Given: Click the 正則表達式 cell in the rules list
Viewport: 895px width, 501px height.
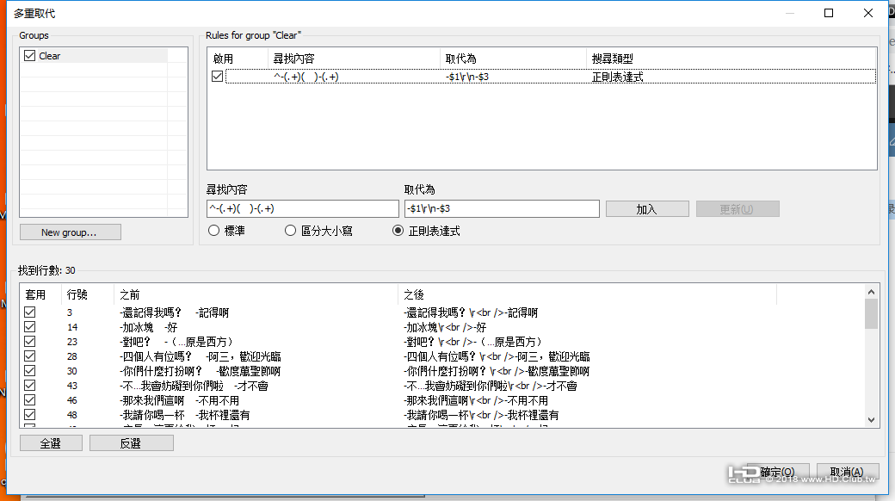Looking at the screenshot, I should [618, 77].
